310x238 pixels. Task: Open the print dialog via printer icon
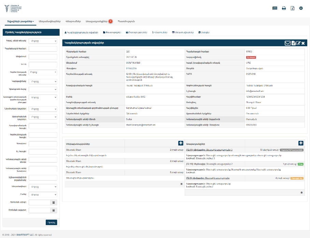(284, 8)
